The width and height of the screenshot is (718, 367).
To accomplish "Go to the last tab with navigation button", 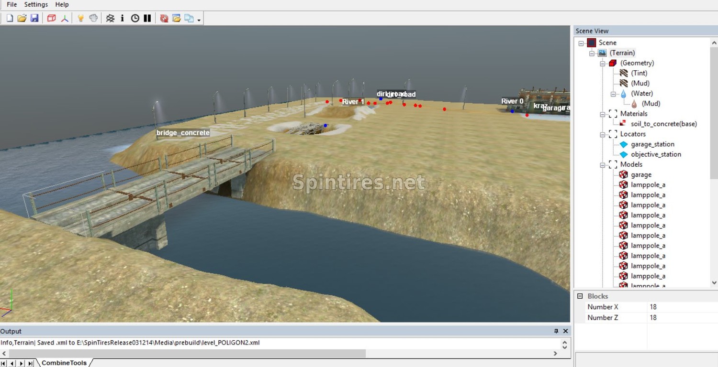I will 31,364.
